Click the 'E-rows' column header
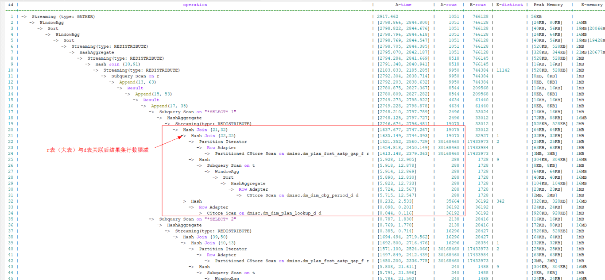Viewport: 605px width, 280px height. pos(478,5)
